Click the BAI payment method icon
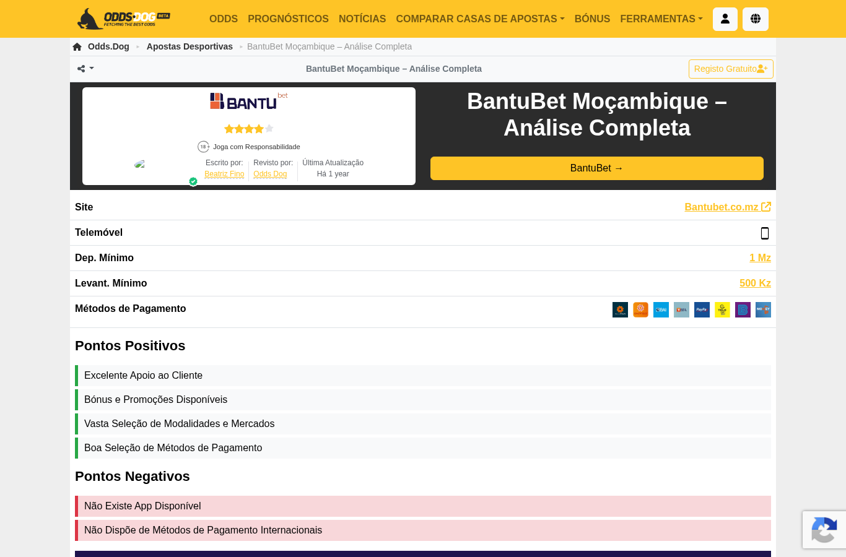This screenshot has height=557, width=846. click(x=661, y=309)
